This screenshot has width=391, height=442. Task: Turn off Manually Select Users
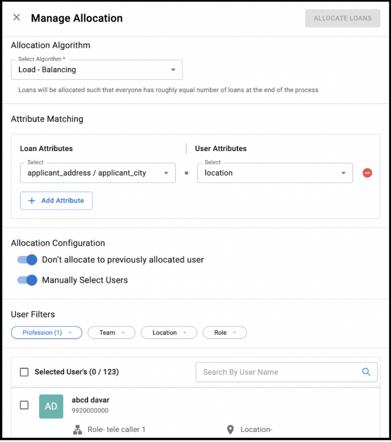[x=26, y=280]
